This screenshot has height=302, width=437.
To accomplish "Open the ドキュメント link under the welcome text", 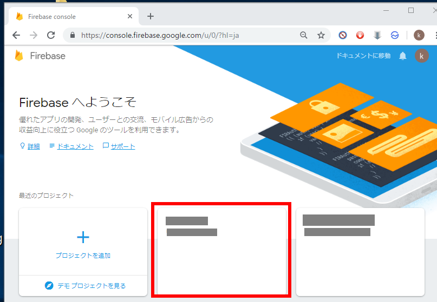I will click(x=75, y=146).
